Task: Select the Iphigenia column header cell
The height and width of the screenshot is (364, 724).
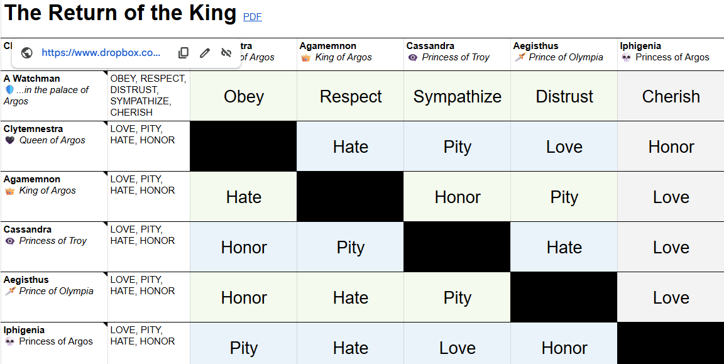Action: (671, 52)
